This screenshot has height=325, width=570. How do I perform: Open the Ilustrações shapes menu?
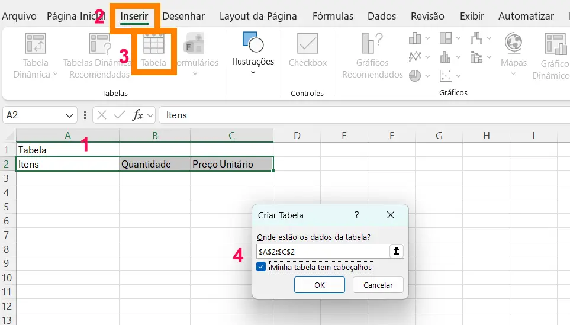(253, 42)
